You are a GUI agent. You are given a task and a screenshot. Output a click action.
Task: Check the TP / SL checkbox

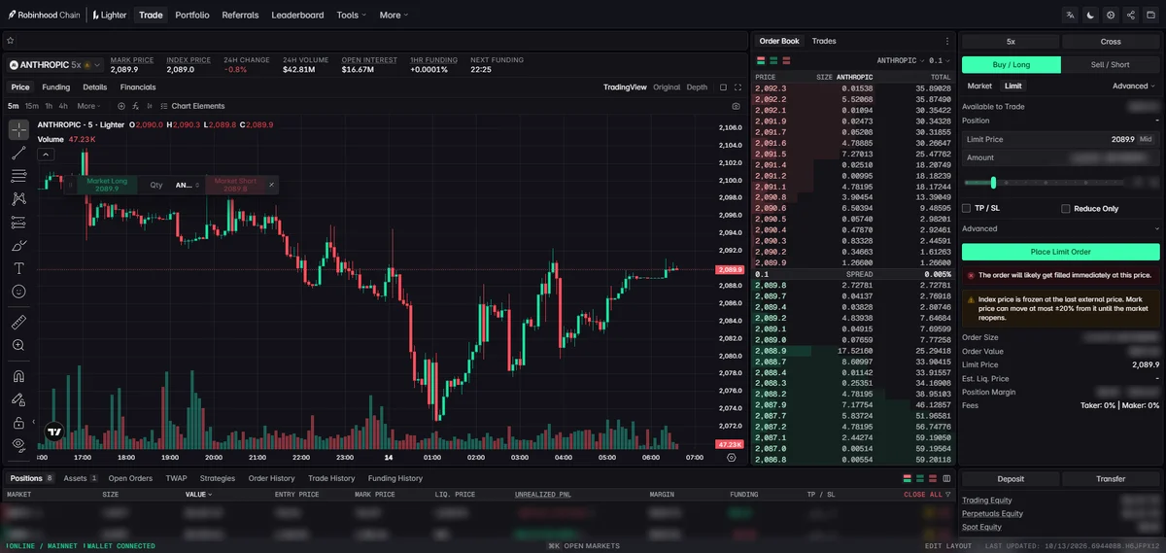coord(966,208)
